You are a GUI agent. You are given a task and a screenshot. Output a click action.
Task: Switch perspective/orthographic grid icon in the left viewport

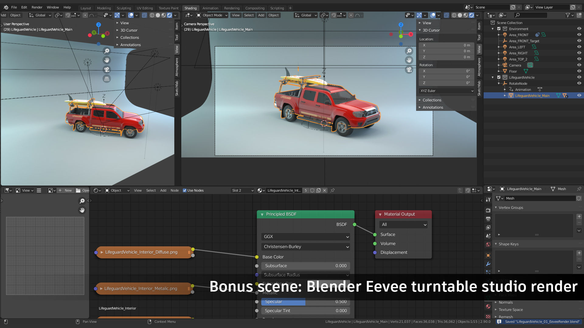coord(107,79)
